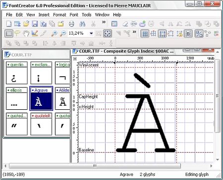
Task: Open the Edit menu
Action: click(19, 15)
